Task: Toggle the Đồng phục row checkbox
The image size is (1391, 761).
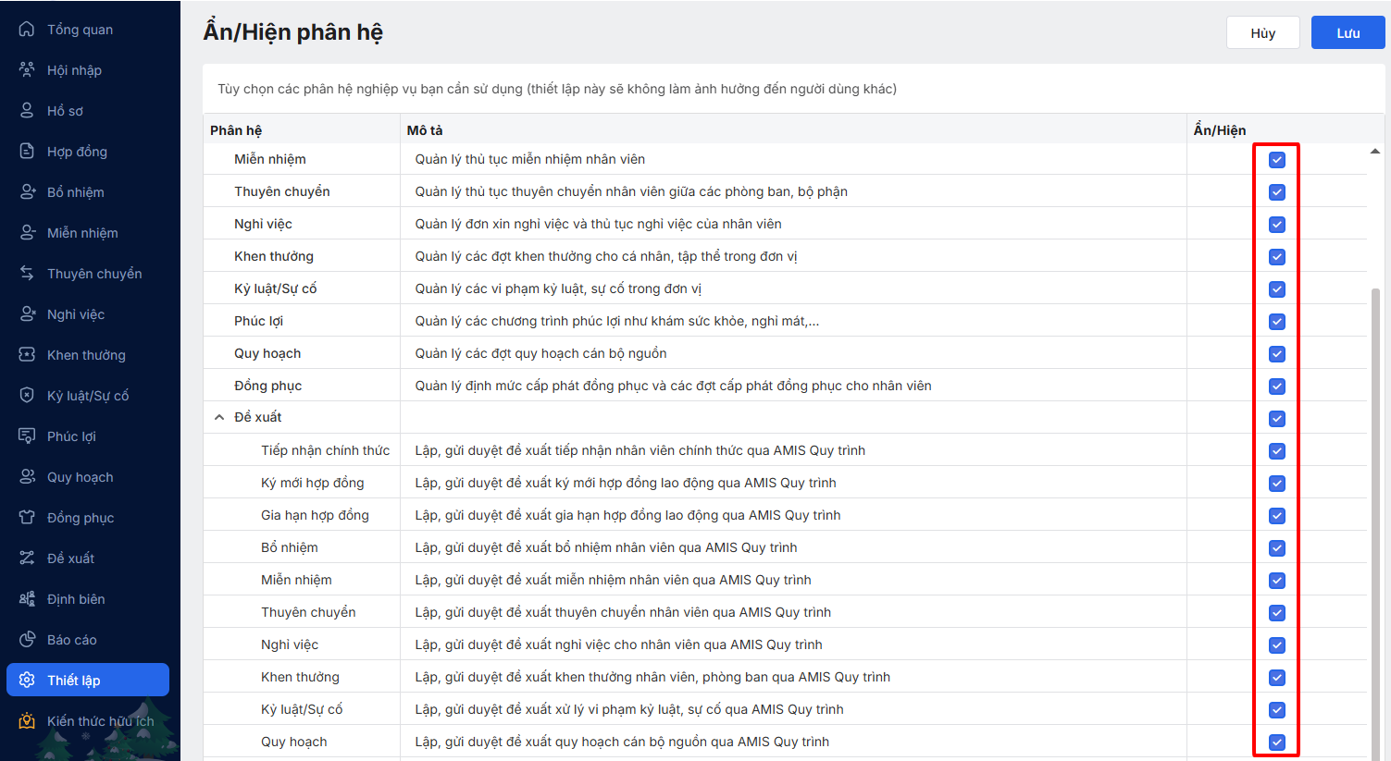Action: click(x=1277, y=387)
